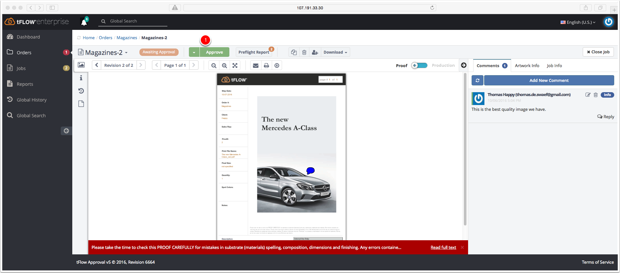Click the tFlow enterprise logo

[37, 22]
